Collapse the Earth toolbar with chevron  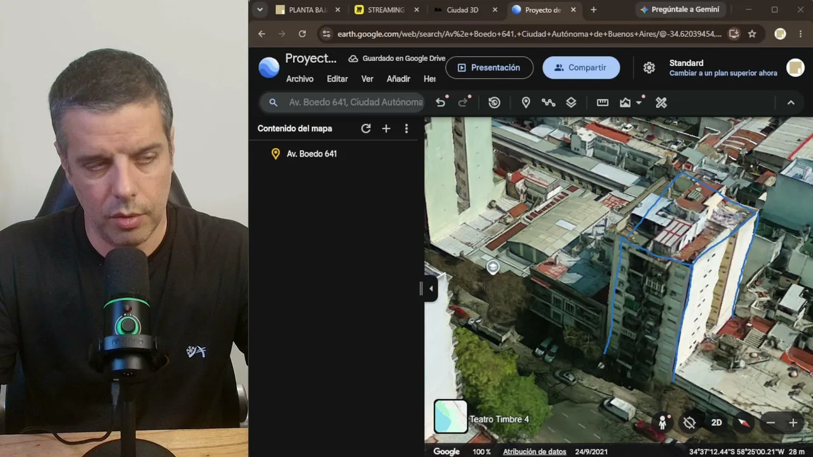pyautogui.click(x=791, y=102)
